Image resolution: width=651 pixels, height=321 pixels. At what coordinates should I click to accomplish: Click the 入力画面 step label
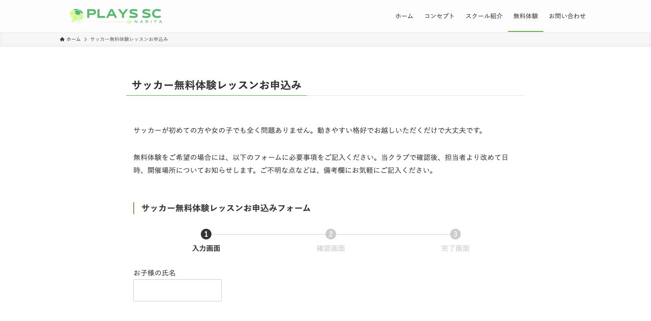point(206,248)
